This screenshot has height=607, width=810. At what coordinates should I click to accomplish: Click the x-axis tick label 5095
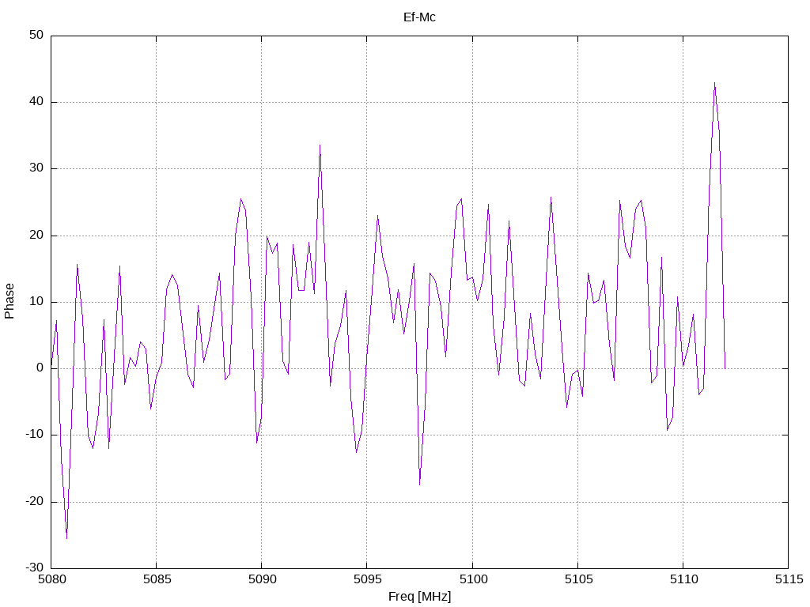click(368, 579)
